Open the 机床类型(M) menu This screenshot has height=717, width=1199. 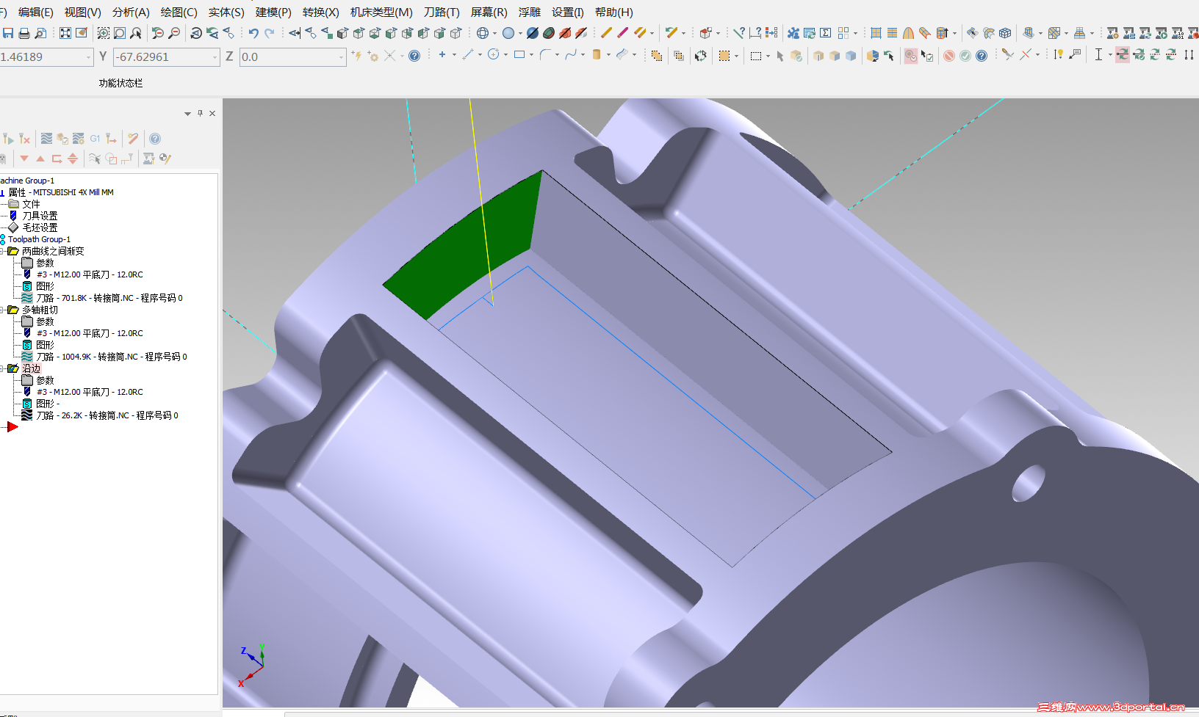(x=381, y=12)
